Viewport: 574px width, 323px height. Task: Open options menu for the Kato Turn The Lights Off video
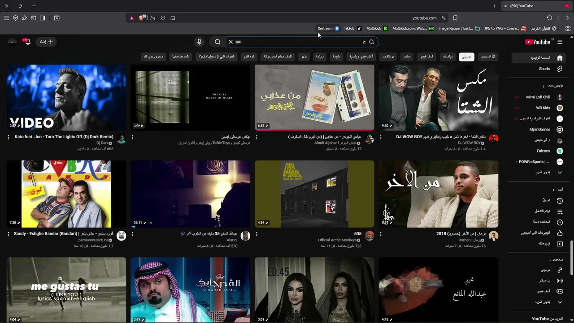(x=9, y=137)
